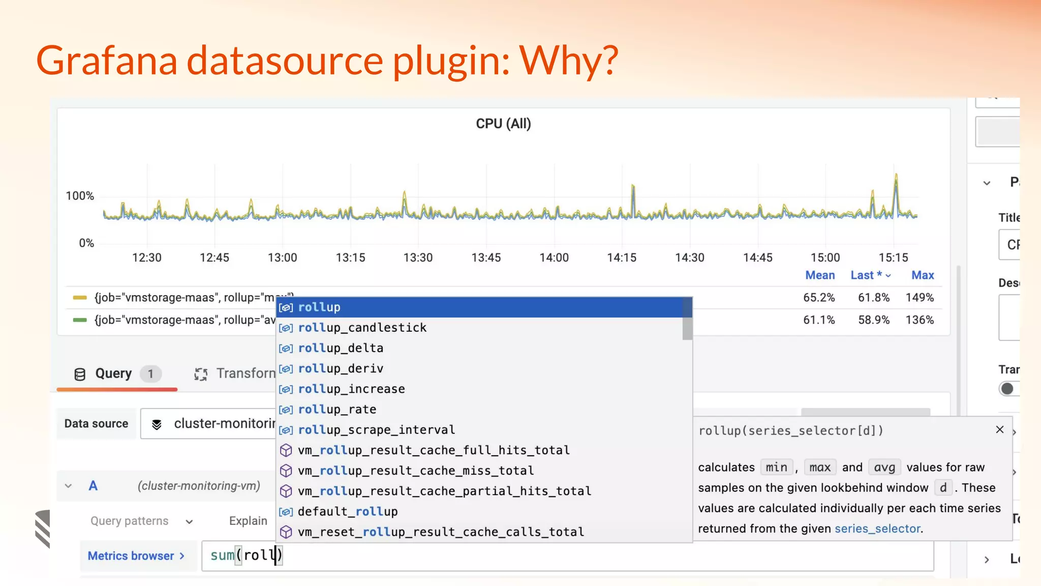Click function icon beside rollup_deriv

click(286, 369)
